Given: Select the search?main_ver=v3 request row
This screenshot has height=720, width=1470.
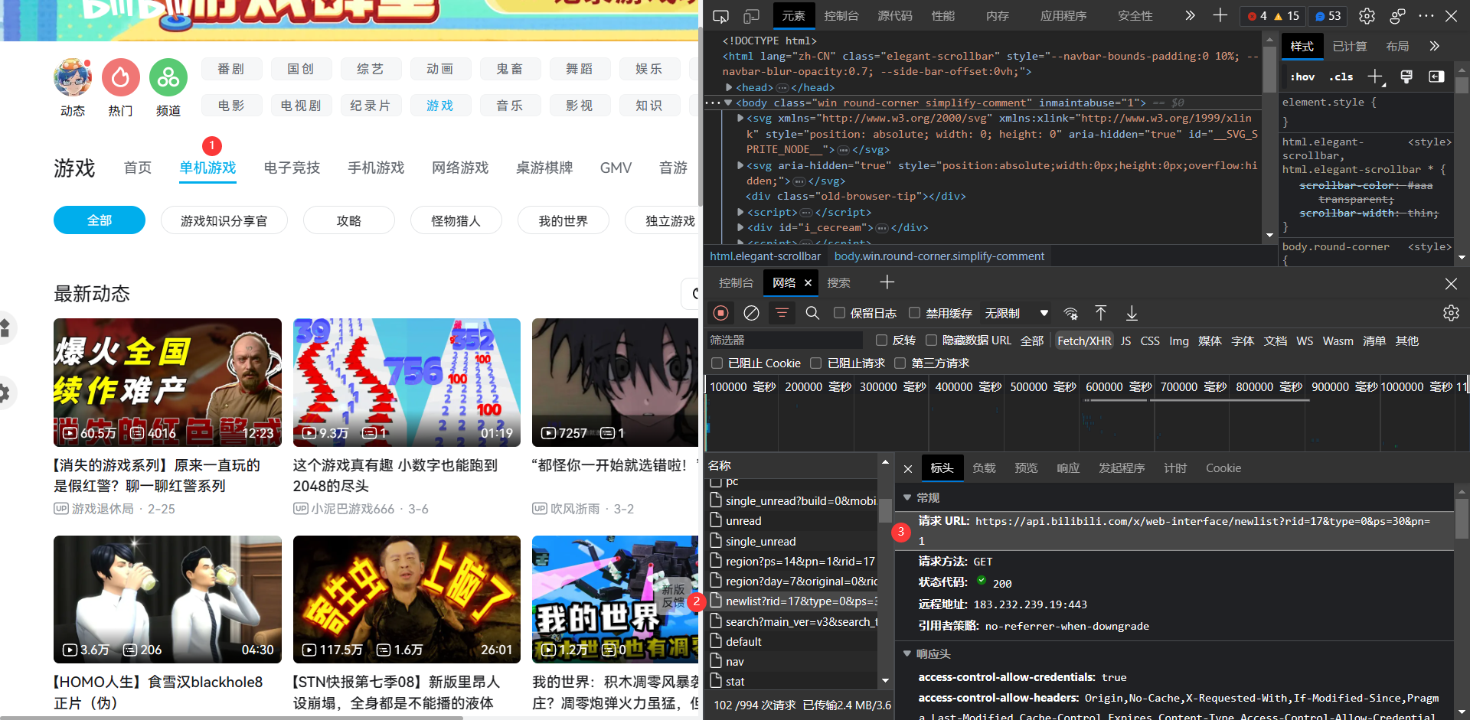Looking at the screenshot, I should pos(792,621).
